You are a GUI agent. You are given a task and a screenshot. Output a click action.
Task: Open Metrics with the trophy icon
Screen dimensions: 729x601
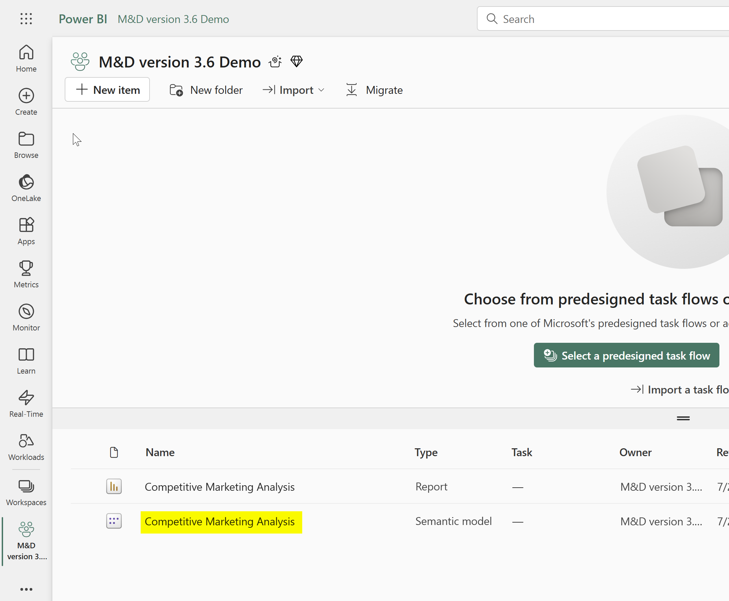coord(26,275)
